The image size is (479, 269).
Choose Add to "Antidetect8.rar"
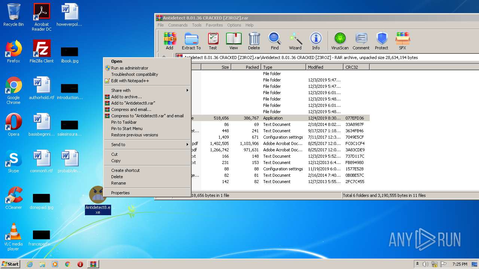(147, 103)
